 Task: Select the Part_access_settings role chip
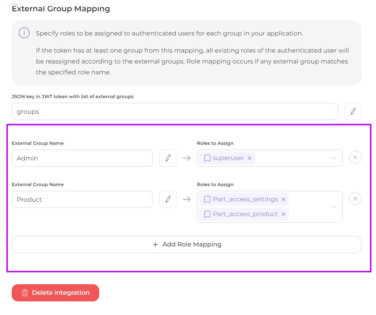click(245, 199)
